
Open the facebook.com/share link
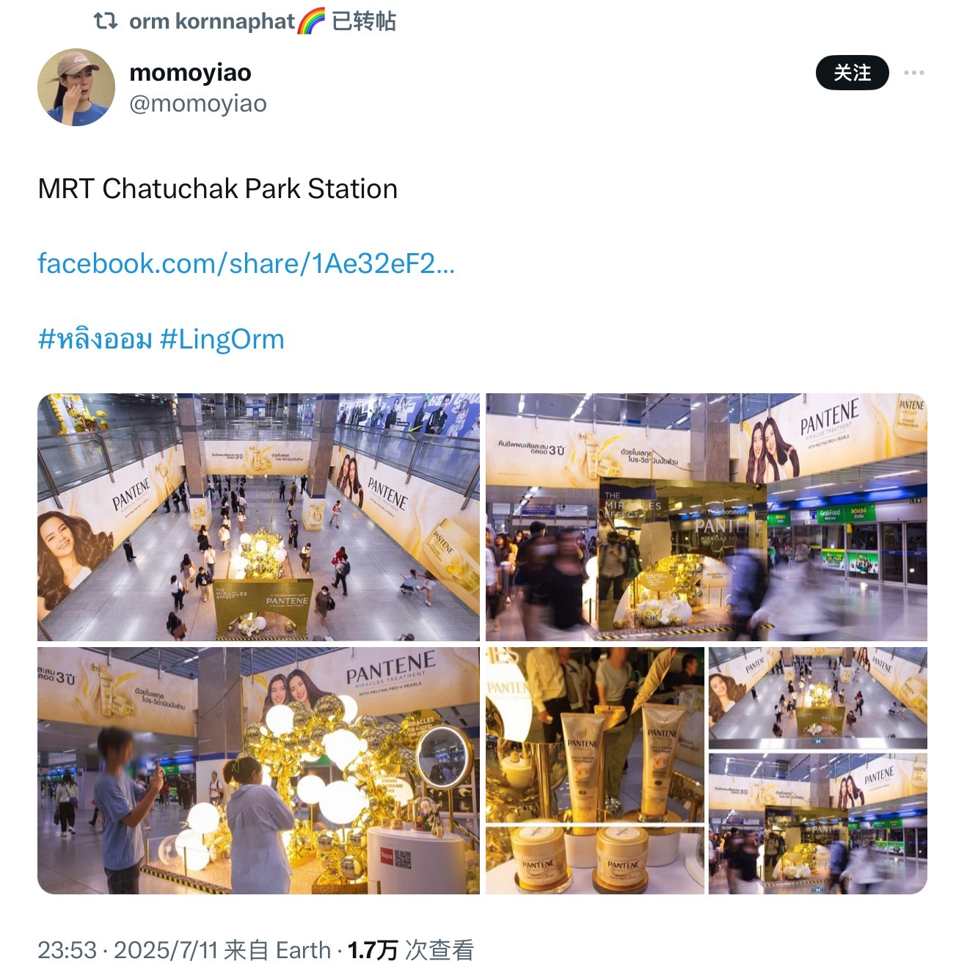coord(247,263)
